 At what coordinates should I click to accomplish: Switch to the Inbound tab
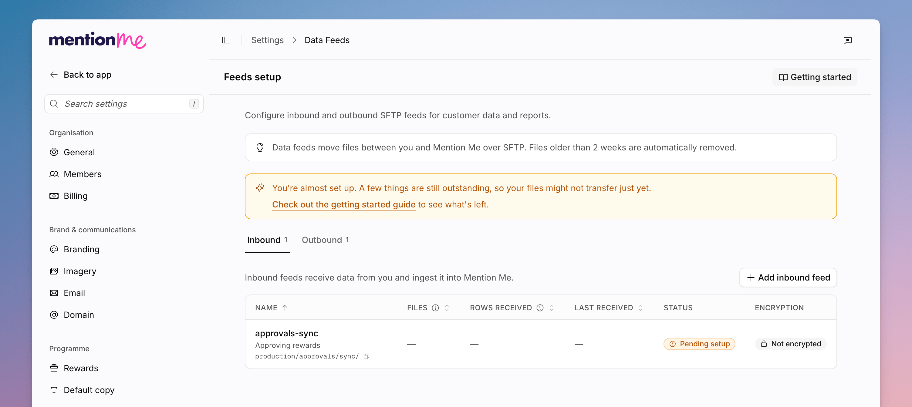tap(267, 240)
